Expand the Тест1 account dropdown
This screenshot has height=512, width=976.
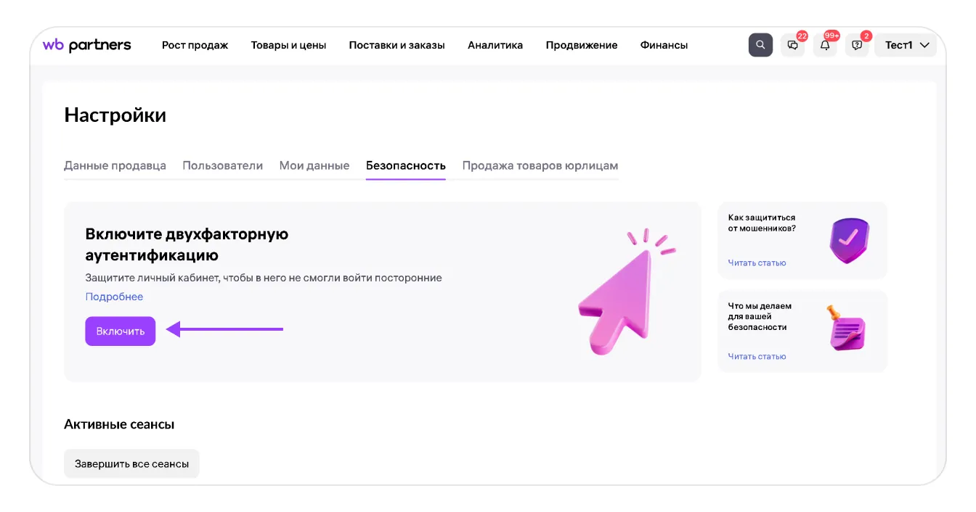click(x=906, y=45)
